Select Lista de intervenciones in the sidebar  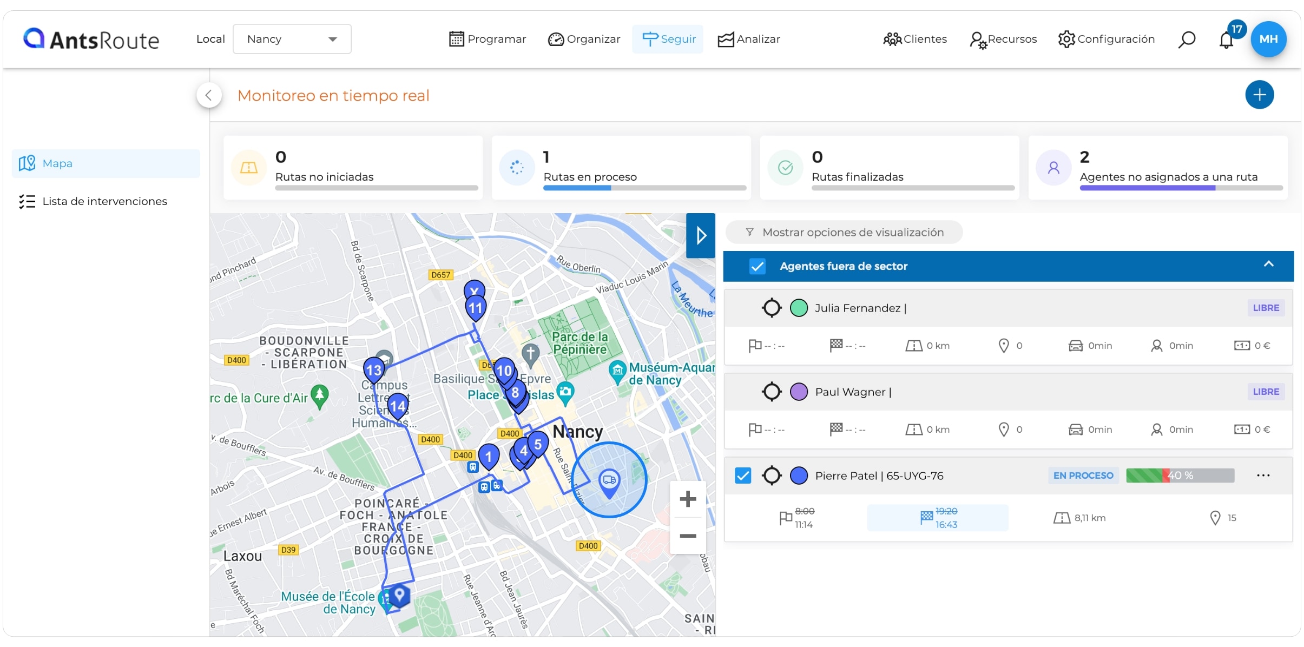[106, 201]
